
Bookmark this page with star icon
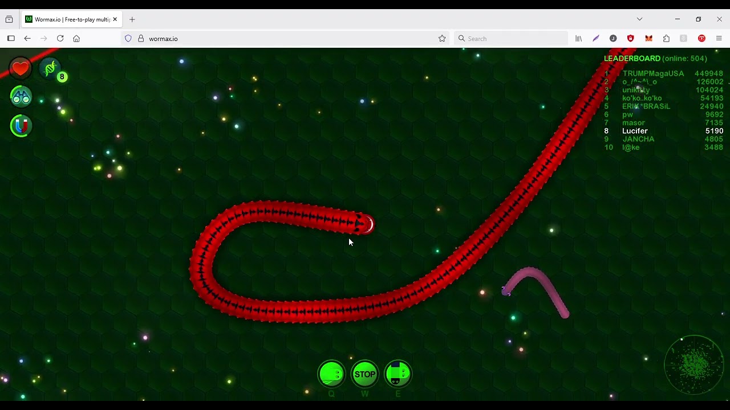point(442,39)
